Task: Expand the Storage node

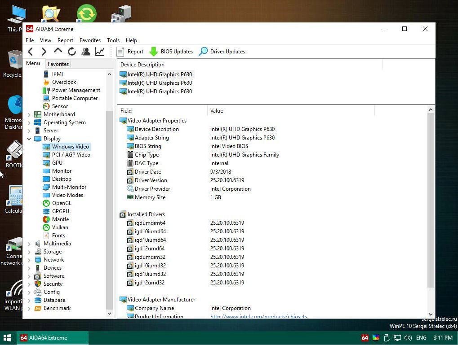Action: point(29,252)
